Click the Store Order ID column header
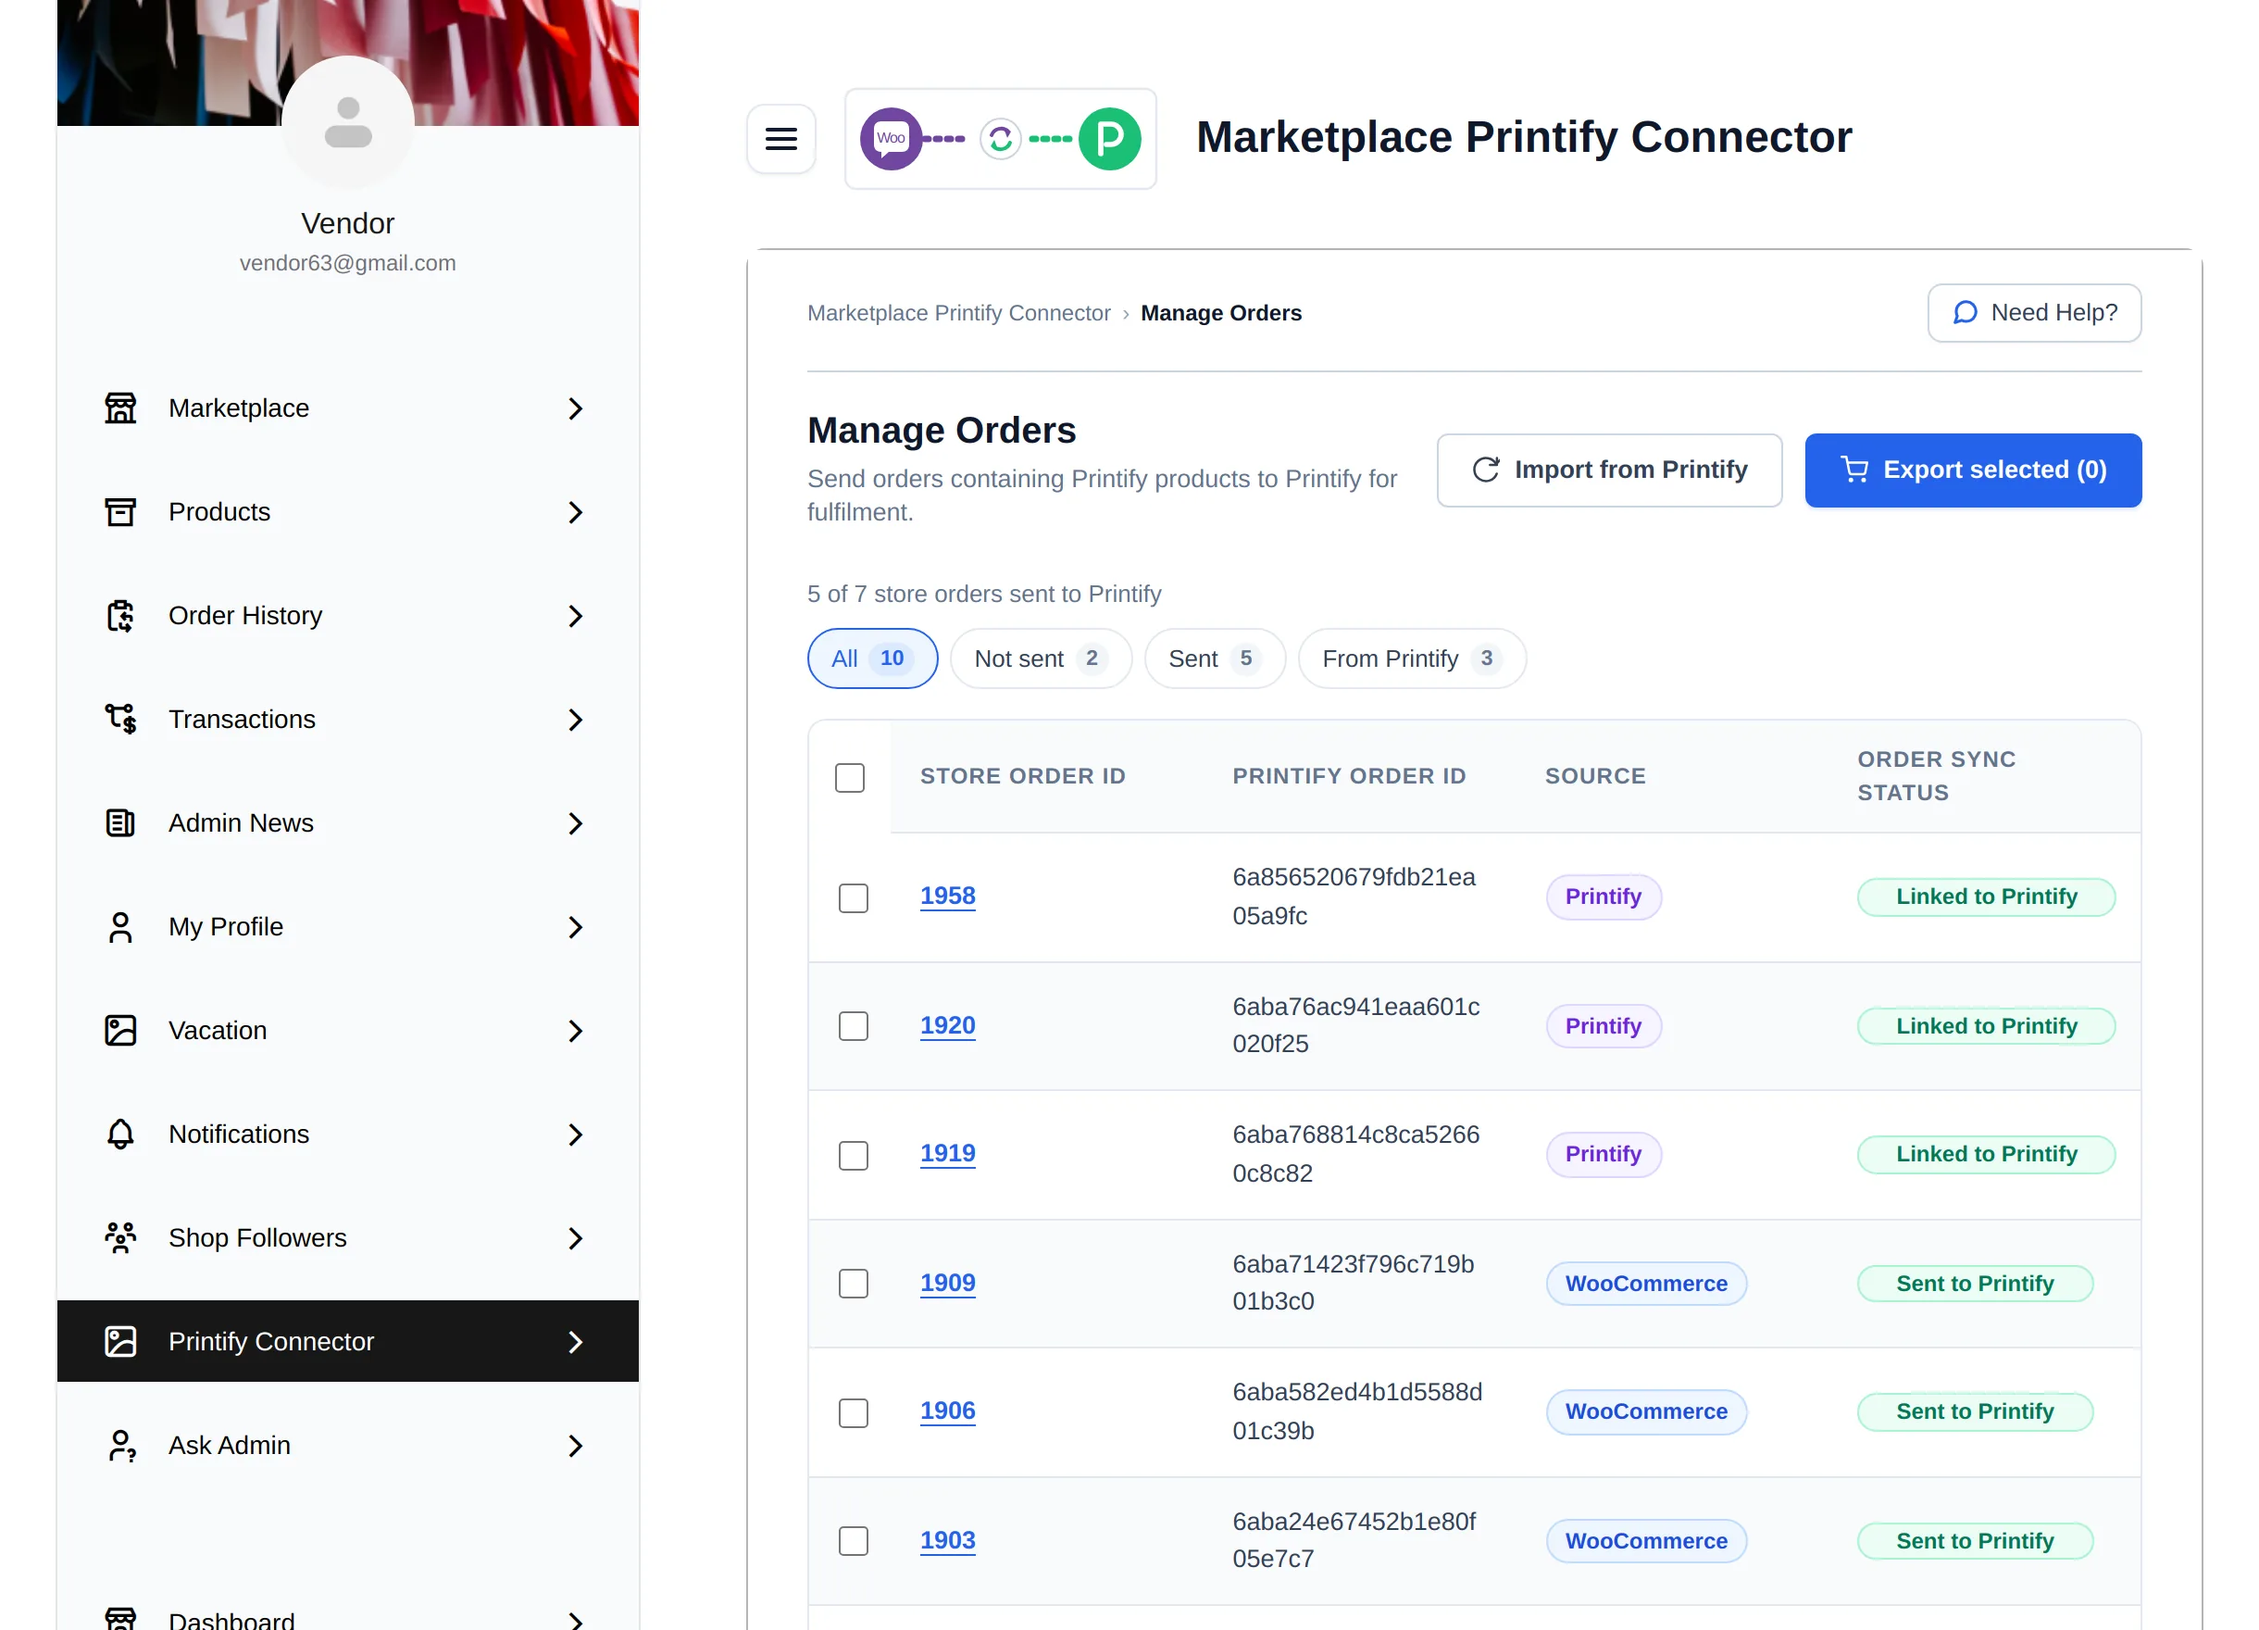The image size is (2259, 1630). [x=1022, y=776]
